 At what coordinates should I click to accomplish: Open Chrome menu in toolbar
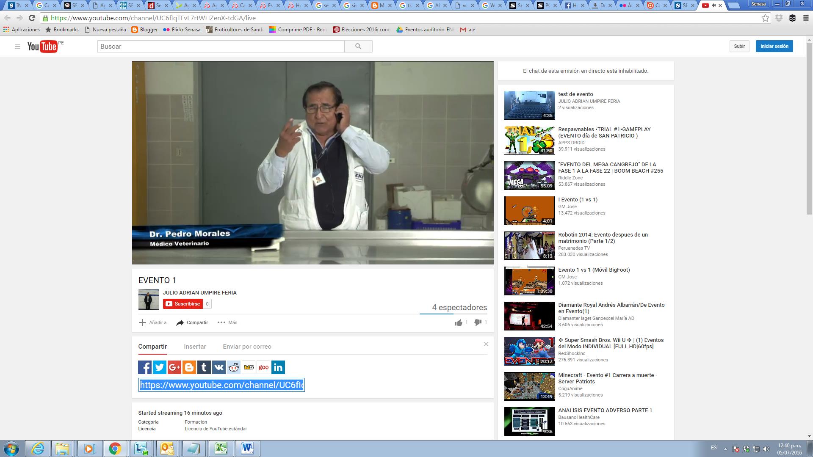pos(806,18)
